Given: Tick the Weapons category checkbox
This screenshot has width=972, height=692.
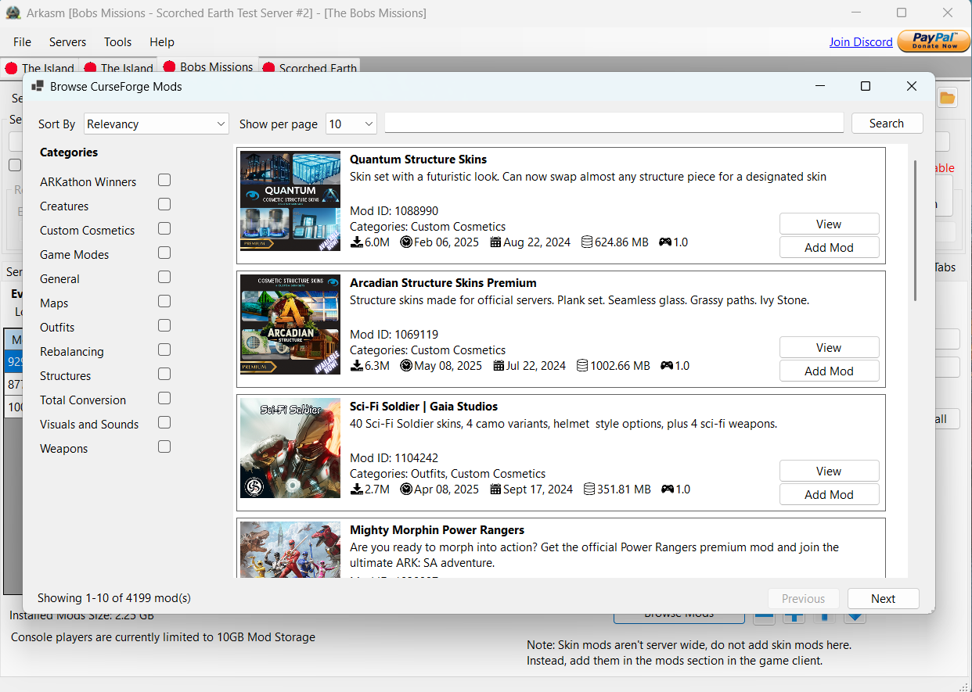Looking at the screenshot, I should click(164, 447).
